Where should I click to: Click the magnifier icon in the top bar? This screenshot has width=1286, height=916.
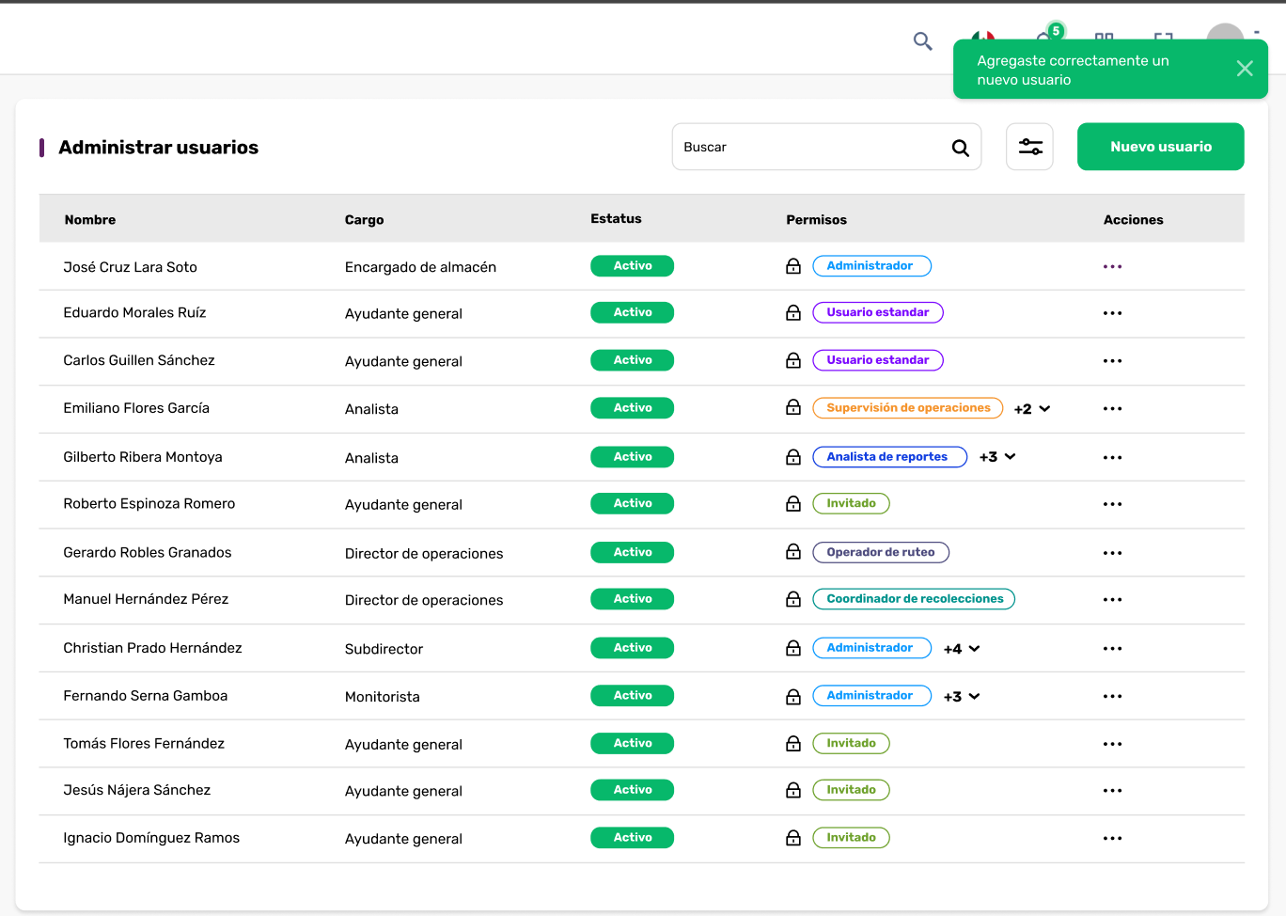pos(922,41)
